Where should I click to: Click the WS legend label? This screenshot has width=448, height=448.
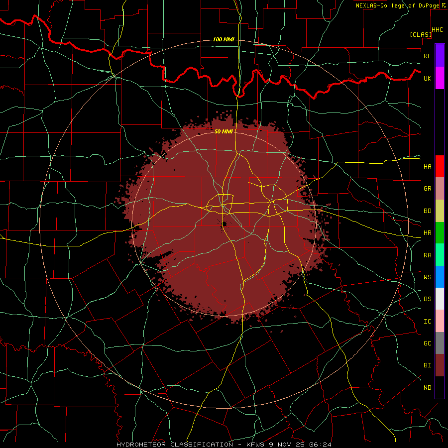point(427,277)
